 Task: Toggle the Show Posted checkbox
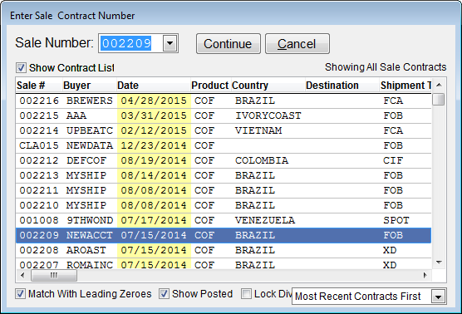(x=164, y=294)
